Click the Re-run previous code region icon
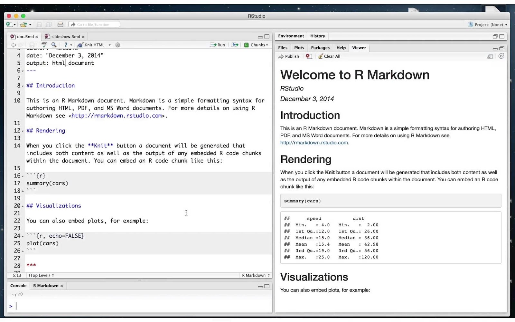The height and width of the screenshot is (322, 515). (x=235, y=45)
